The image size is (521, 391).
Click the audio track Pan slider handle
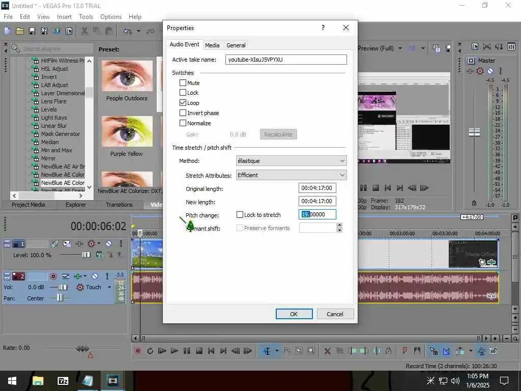pyautogui.click(x=60, y=298)
